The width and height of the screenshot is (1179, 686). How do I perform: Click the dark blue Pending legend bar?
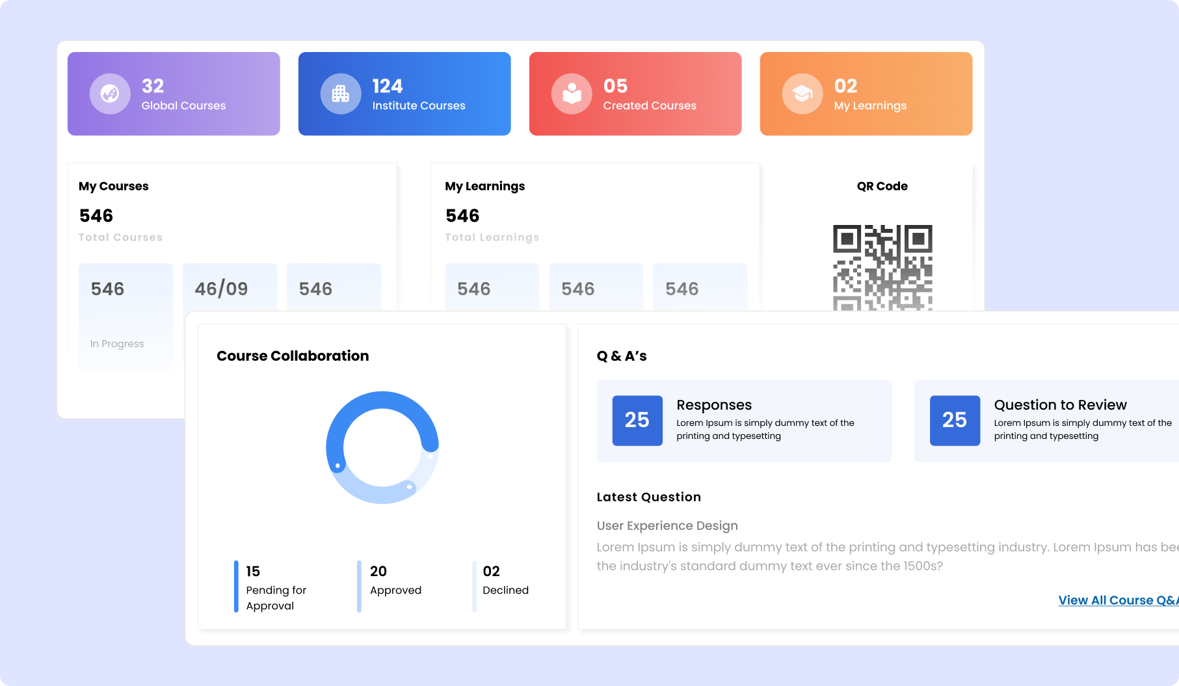(236, 587)
